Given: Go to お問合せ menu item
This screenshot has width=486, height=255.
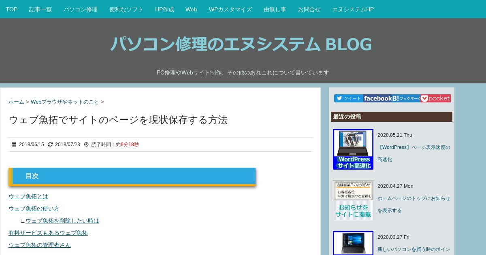Looking at the screenshot, I should (x=309, y=9).
